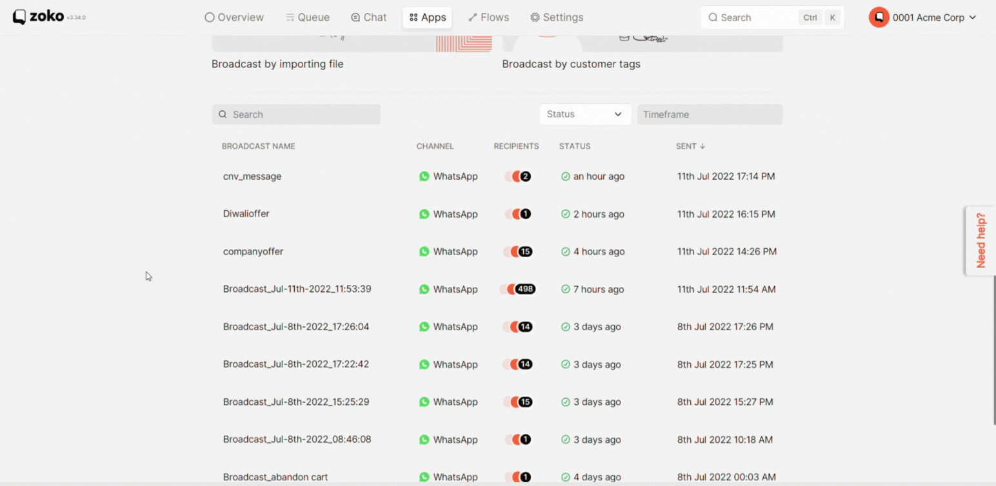Click status check icon for Broadcast_abandon cart
This screenshot has height=486, width=996.
tap(565, 477)
